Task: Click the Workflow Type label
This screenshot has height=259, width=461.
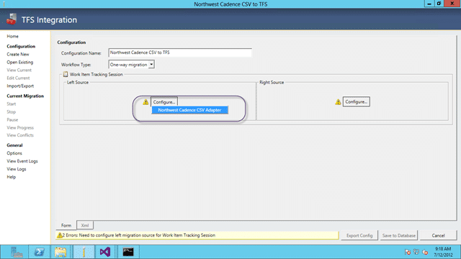Action: [76, 65]
